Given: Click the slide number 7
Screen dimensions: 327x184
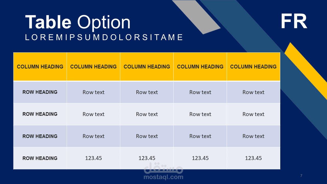Looking at the screenshot, I should click(301, 176).
